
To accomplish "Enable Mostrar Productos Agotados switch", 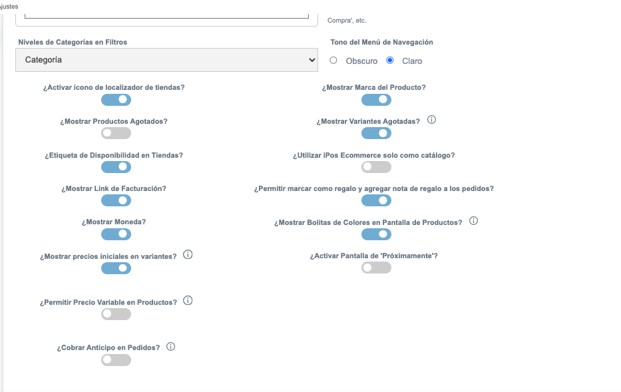I will (x=116, y=133).
